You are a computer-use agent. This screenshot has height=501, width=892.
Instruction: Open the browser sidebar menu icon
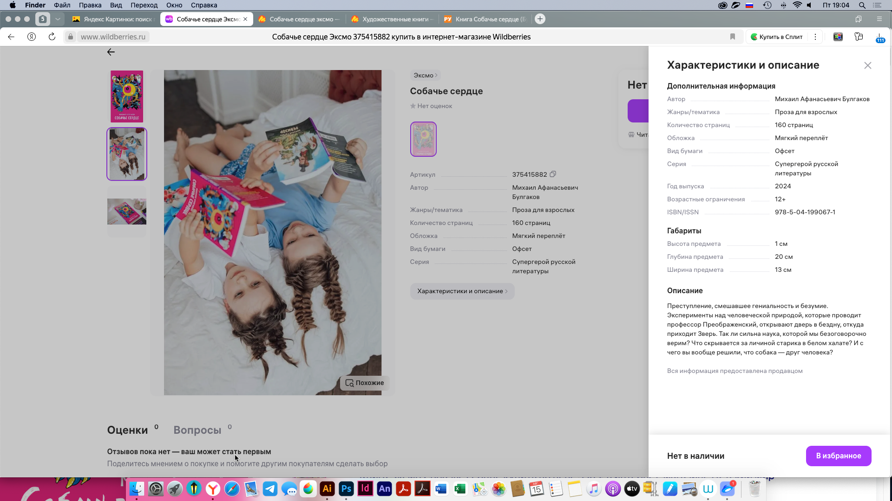coord(879,19)
